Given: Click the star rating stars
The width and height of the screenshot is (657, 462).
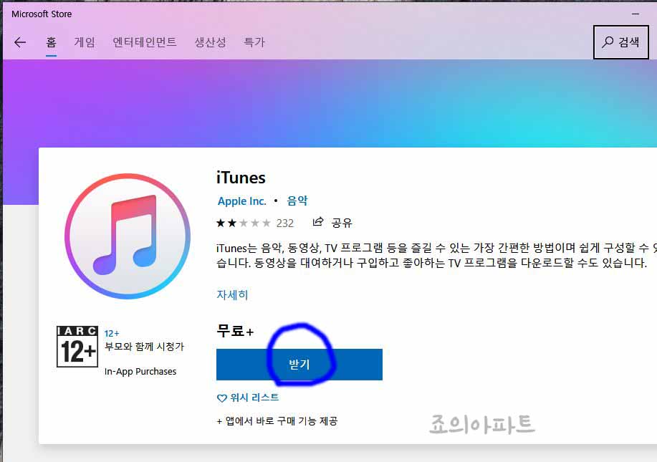Looking at the screenshot, I should tap(244, 223).
